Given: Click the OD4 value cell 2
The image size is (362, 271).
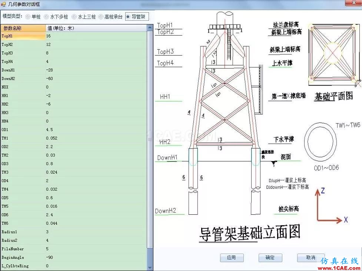Looking at the screenshot, I should tap(96, 181).
